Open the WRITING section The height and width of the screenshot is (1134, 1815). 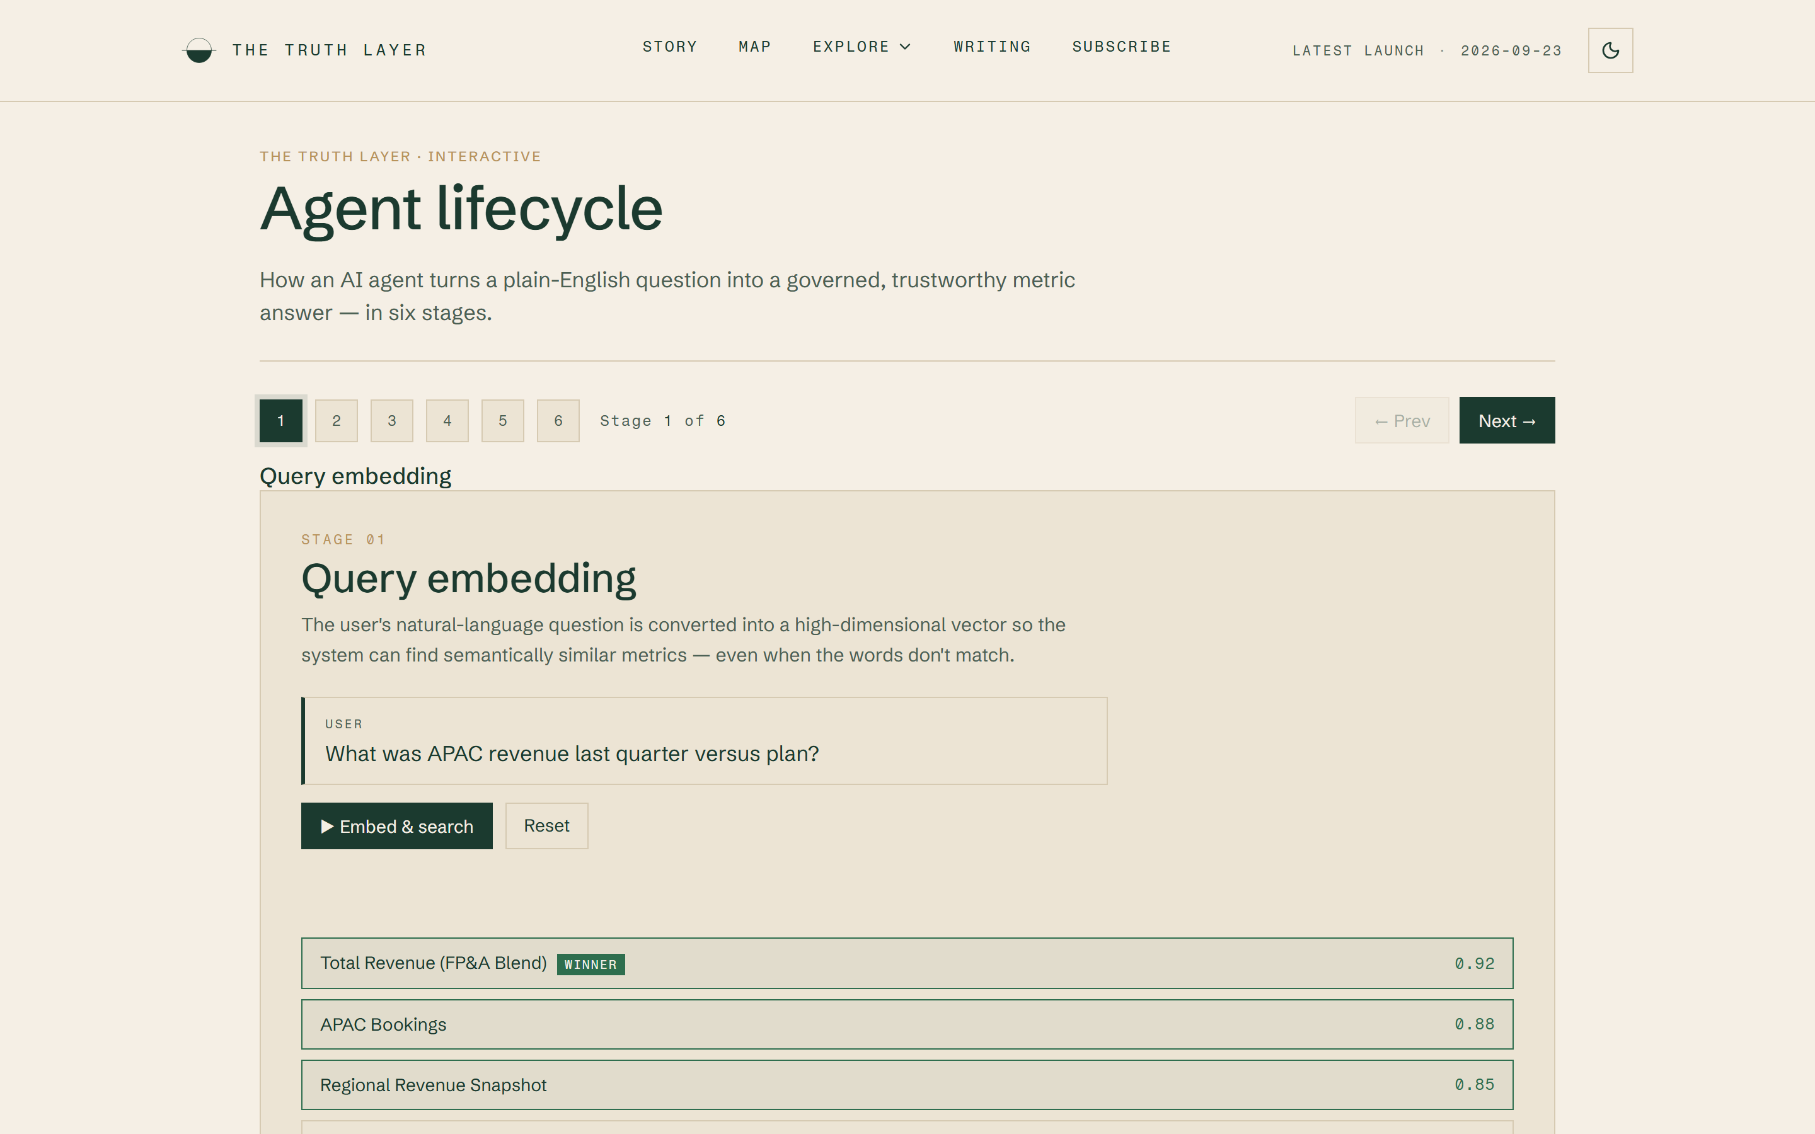(991, 47)
